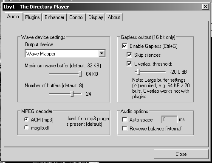Click the Number of buffers slider thumb
The height and width of the screenshot is (163, 212).
[x=72, y=94]
